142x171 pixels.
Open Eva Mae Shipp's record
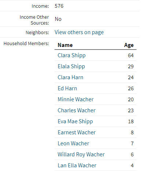coord(75,121)
